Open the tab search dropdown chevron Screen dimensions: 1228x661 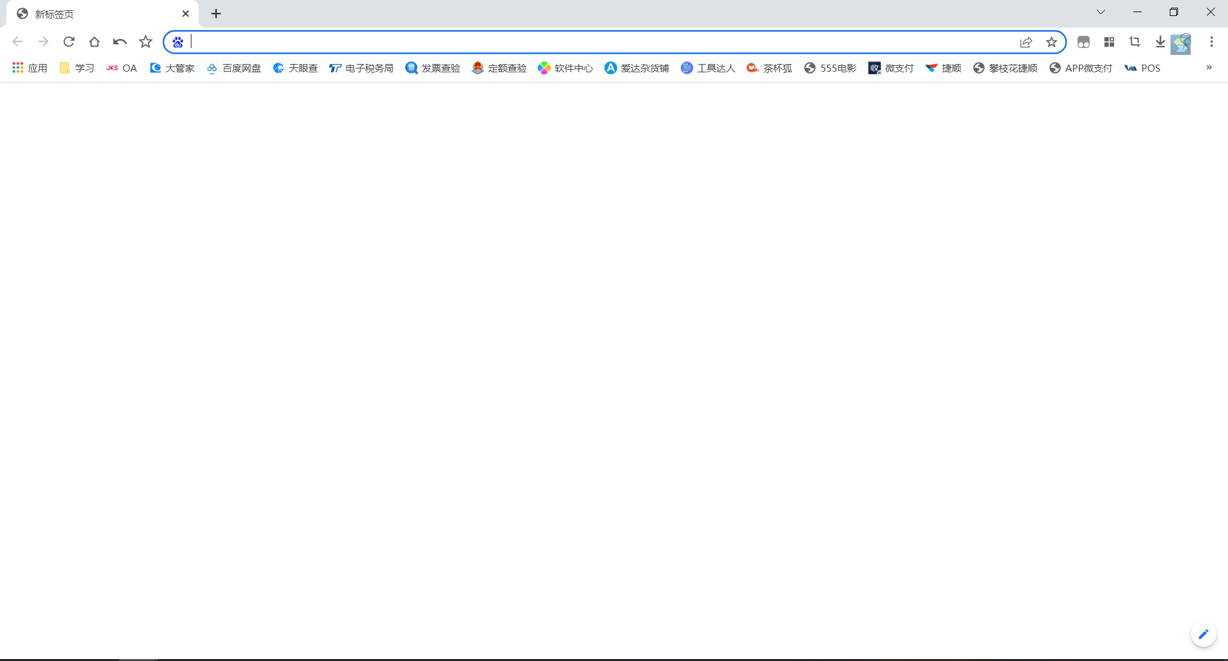pos(1101,12)
